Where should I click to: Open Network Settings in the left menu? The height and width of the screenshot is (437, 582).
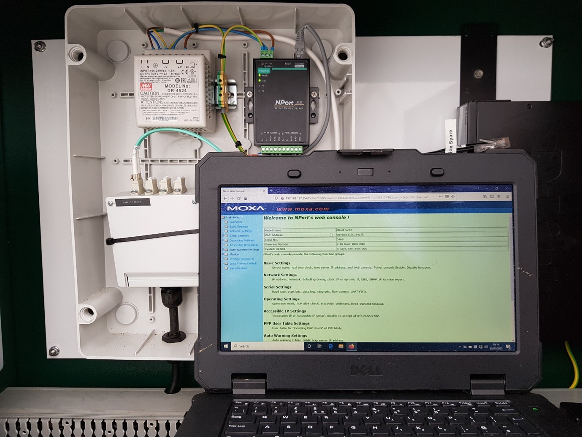point(241,231)
